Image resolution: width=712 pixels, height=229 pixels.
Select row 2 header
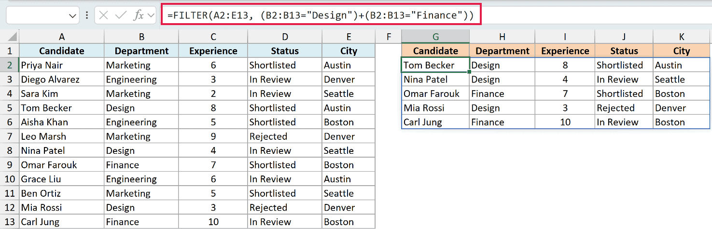10,65
